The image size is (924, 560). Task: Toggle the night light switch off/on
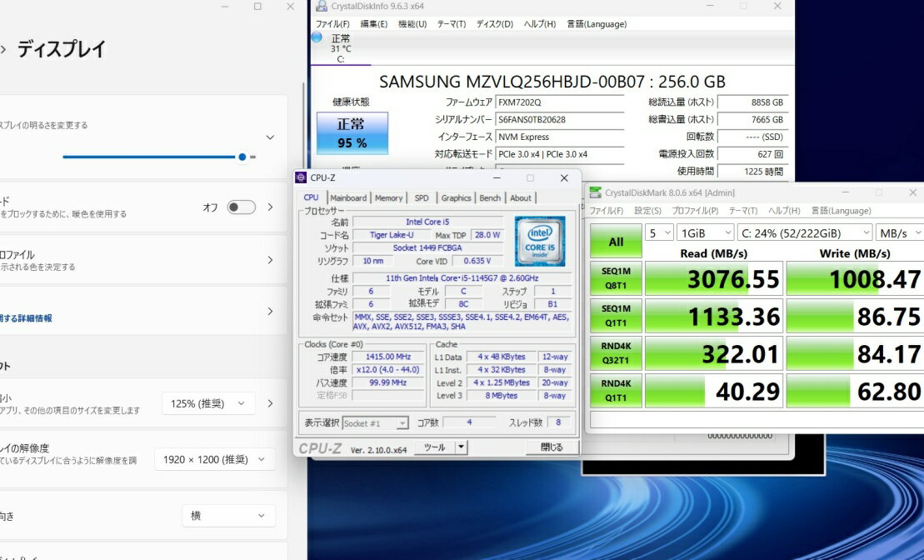(x=241, y=207)
